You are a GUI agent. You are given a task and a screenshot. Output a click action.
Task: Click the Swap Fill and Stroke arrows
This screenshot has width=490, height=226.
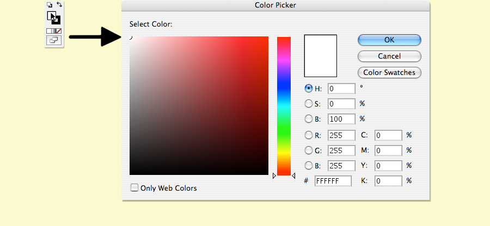coord(59,5)
